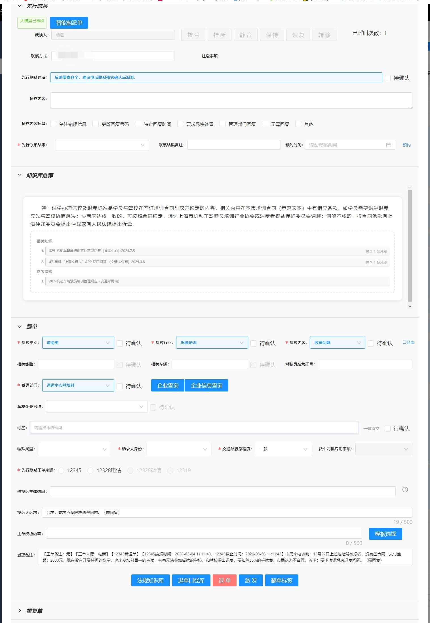Open the 口径库 link

408,342
